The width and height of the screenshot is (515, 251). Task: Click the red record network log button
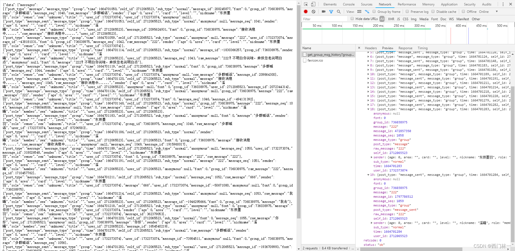(305, 11)
